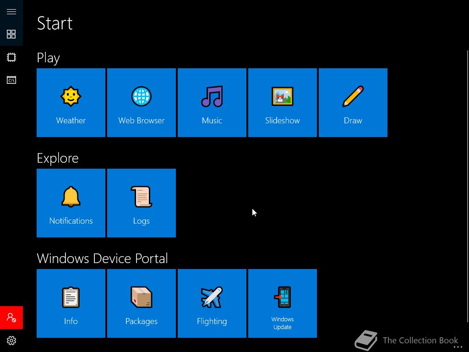Click the red user account icon
469x352 pixels.
(11, 318)
